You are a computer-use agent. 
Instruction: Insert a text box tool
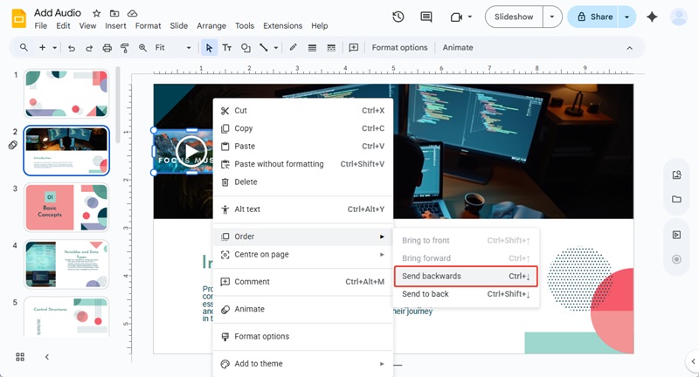227,48
